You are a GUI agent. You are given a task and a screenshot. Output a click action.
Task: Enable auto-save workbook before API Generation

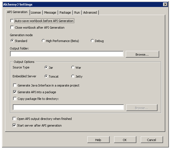pos(12,21)
